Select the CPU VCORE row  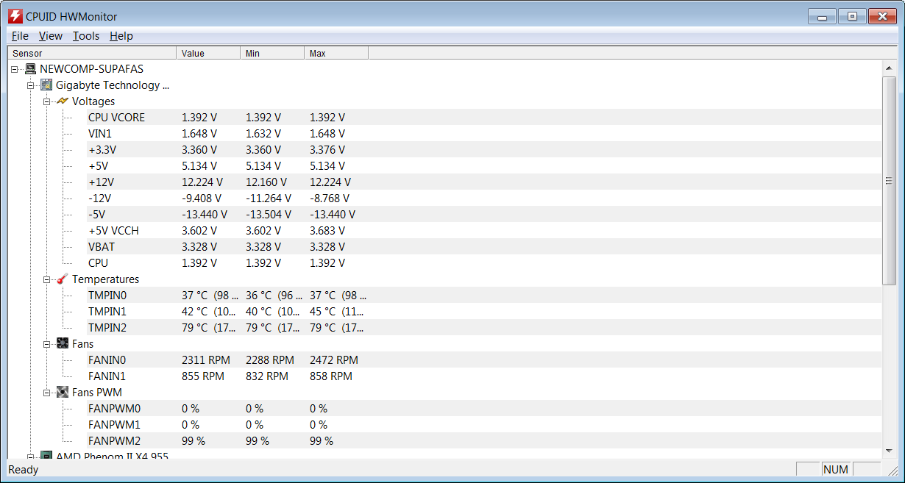pos(484,118)
